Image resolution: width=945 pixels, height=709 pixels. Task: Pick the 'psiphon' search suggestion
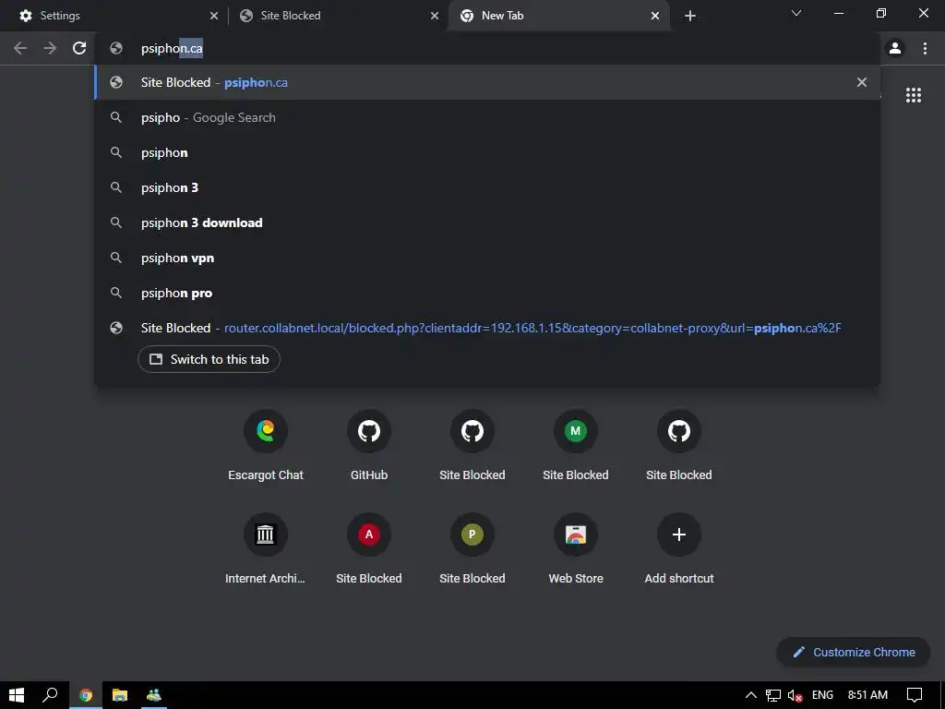tap(487, 152)
